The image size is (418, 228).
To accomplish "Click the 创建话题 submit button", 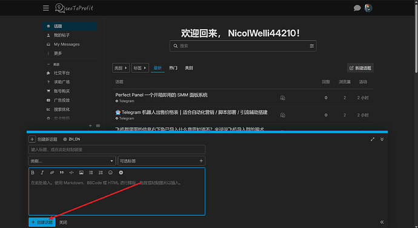I will tap(42, 222).
